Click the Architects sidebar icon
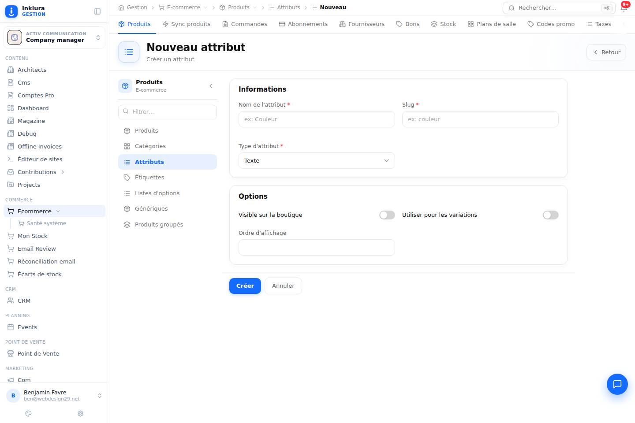Screen dimensions: 635x423 tap(11, 70)
